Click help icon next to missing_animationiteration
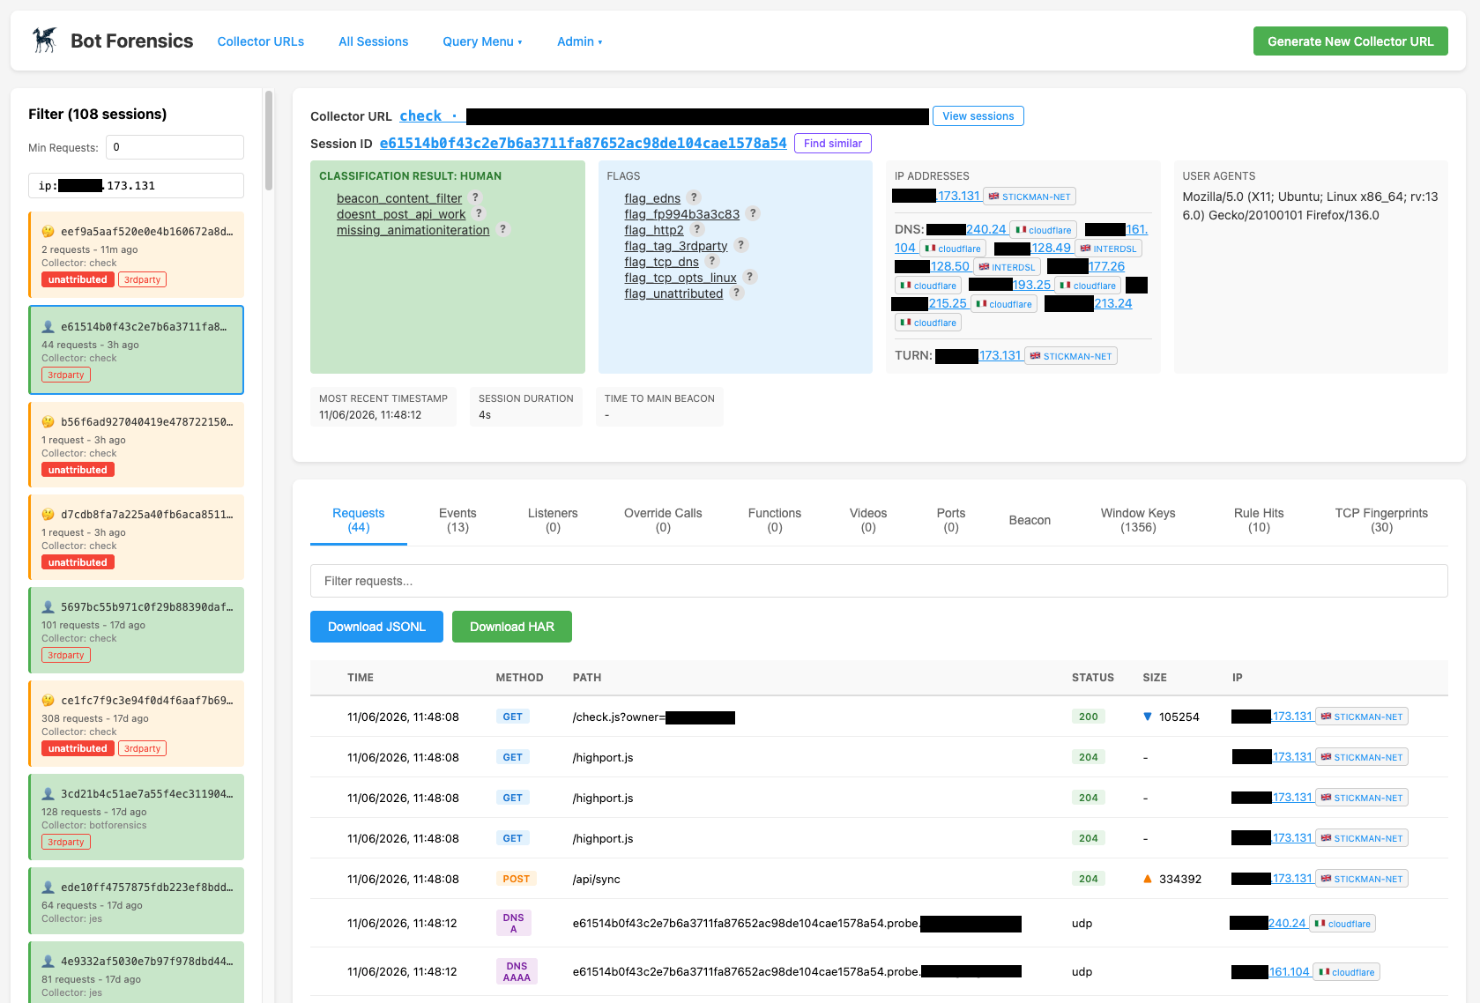Image resolution: width=1480 pixels, height=1003 pixels. 503,229
